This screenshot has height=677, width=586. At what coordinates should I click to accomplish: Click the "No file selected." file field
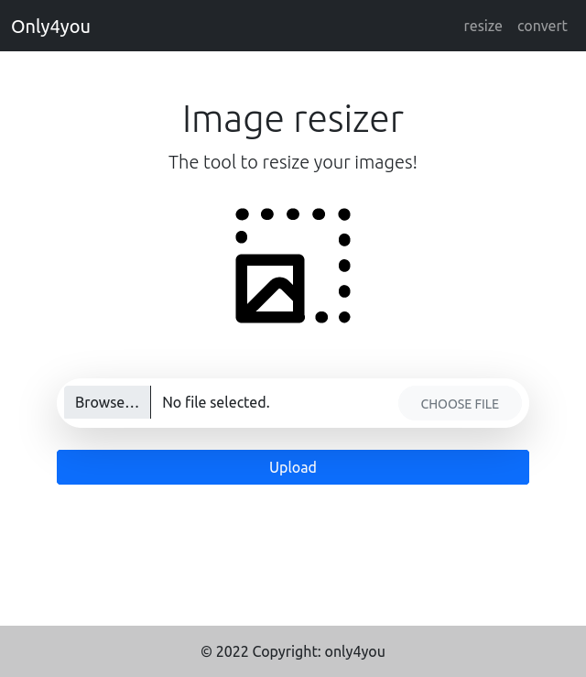click(x=216, y=402)
